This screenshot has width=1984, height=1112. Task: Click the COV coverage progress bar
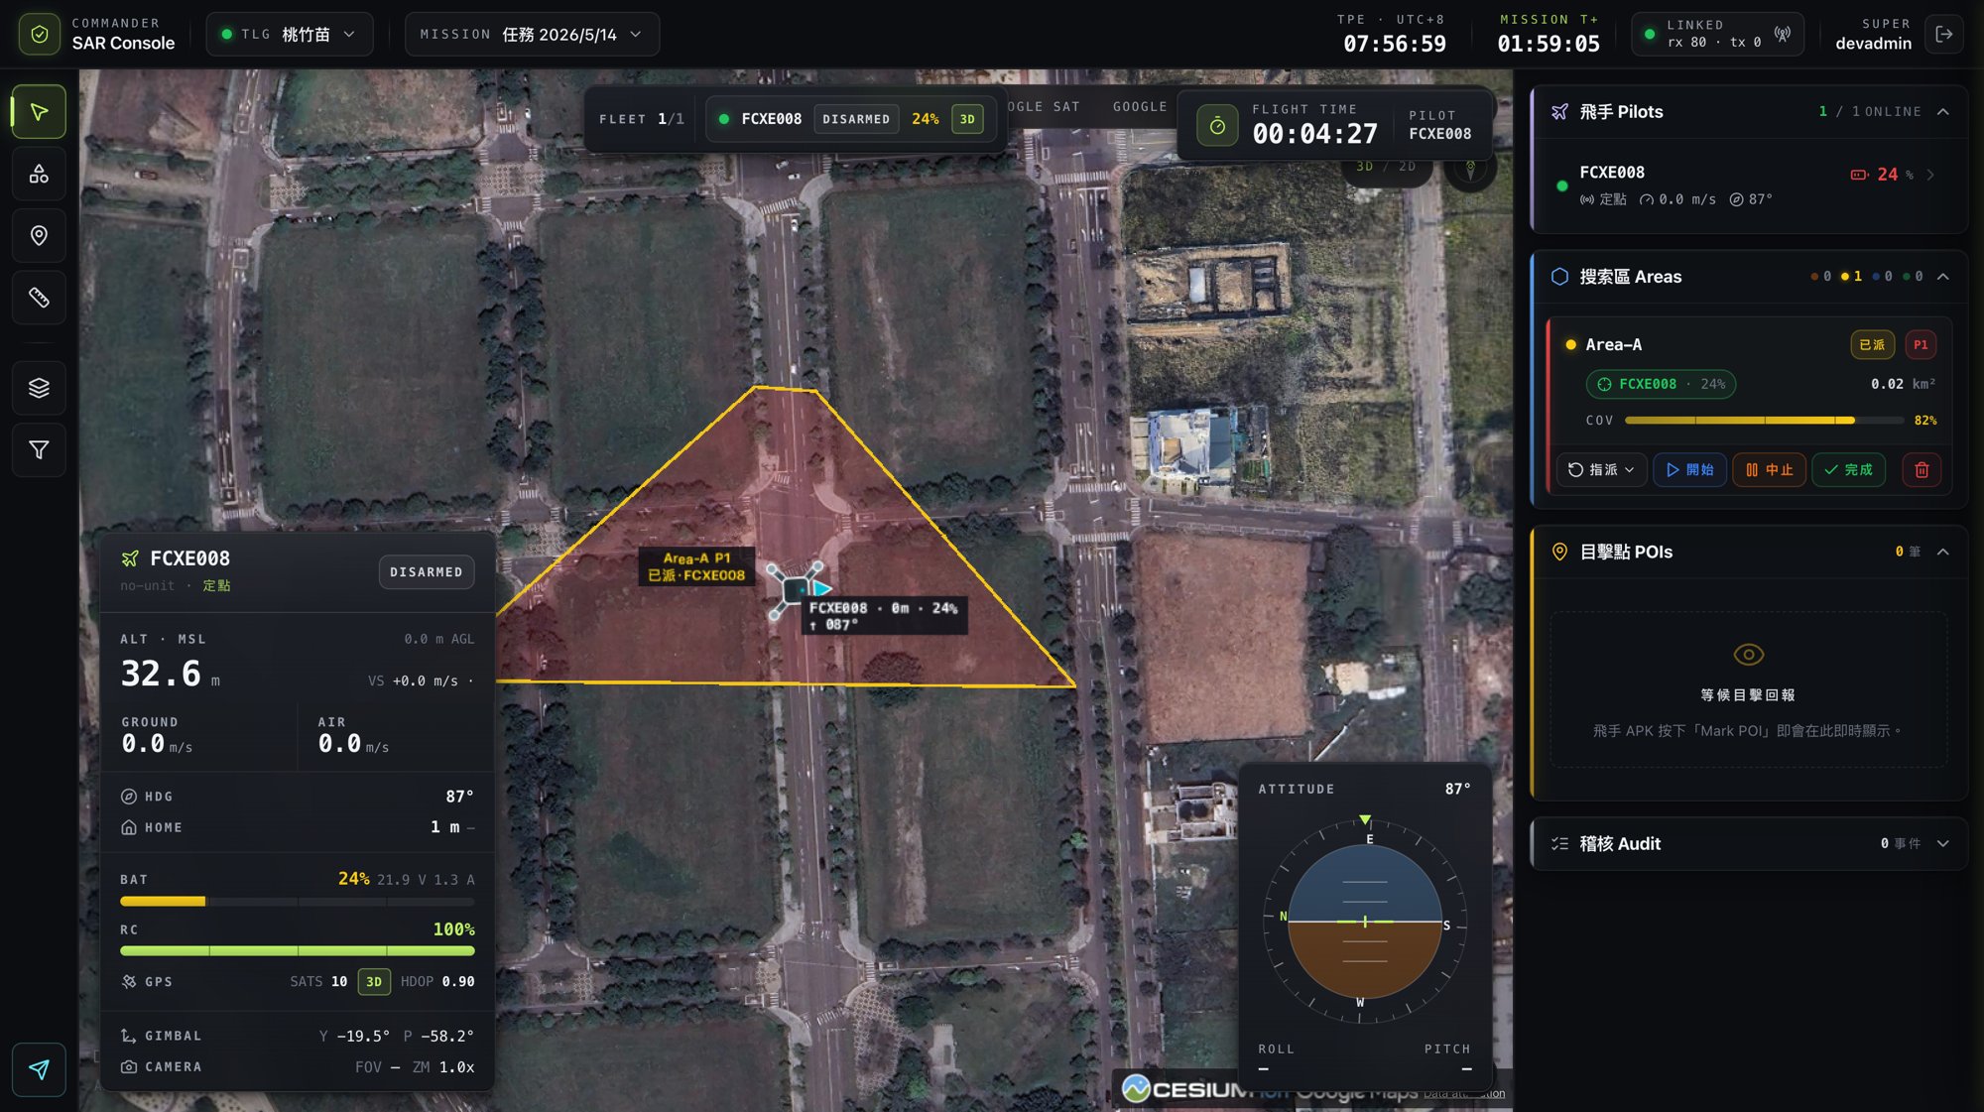[1765, 421]
